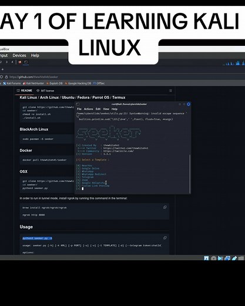Open the terminal Edit menu
245x306 pixels.
click(98, 109)
